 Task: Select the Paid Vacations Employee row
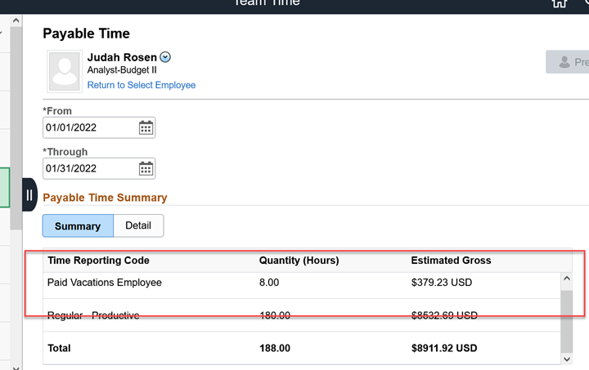tap(105, 283)
